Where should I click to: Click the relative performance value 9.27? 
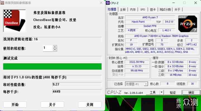tap(77, 84)
